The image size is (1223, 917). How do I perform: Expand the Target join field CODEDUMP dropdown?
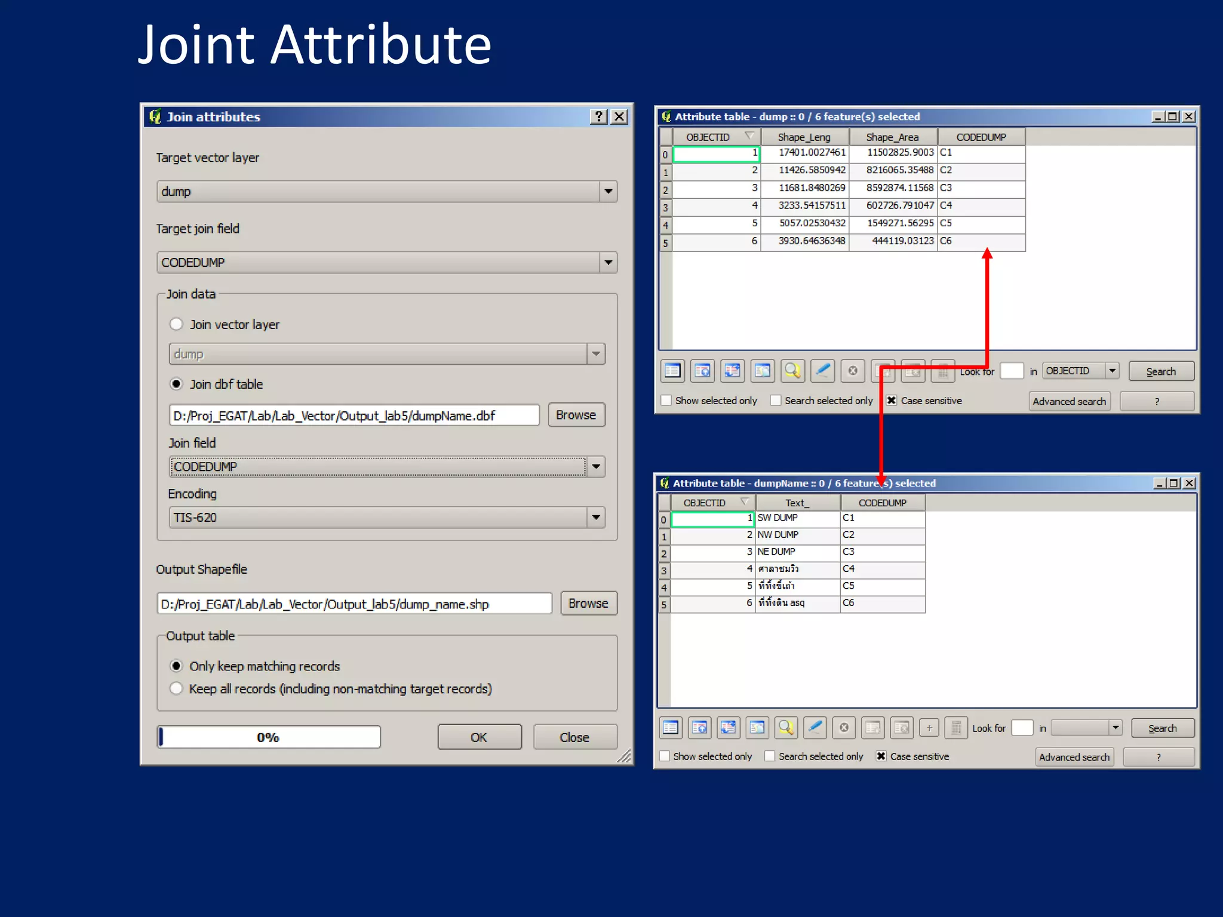(x=608, y=263)
